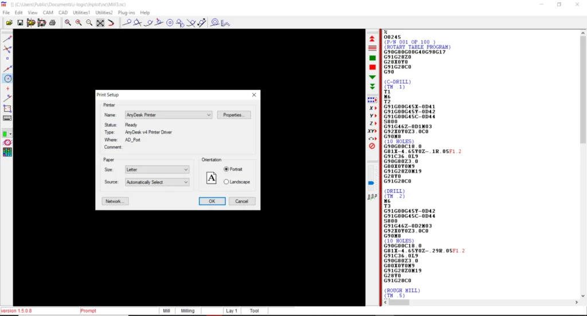Click the Network... button
587x316 pixels.
pyautogui.click(x=115, y=201)
